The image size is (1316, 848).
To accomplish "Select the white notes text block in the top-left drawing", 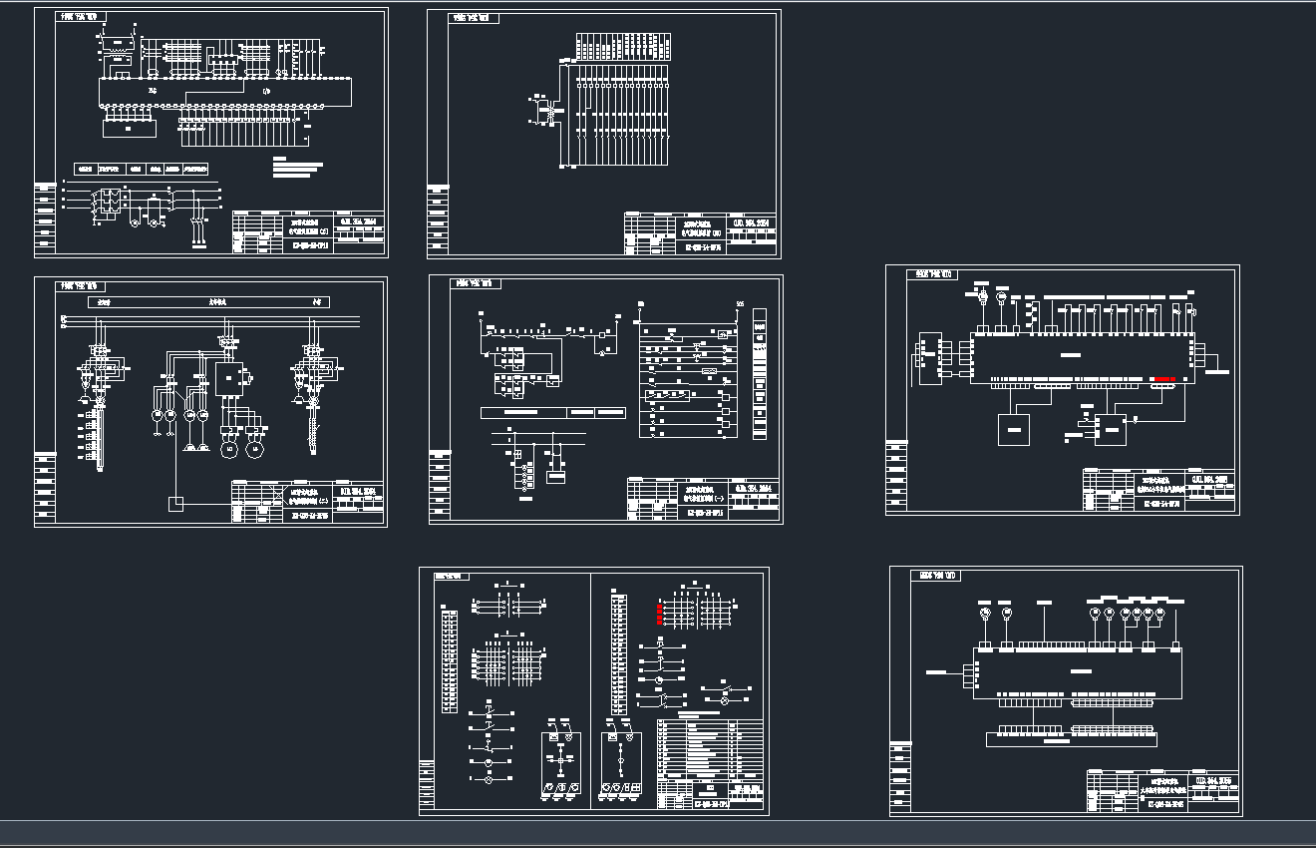I will point(298,167).
